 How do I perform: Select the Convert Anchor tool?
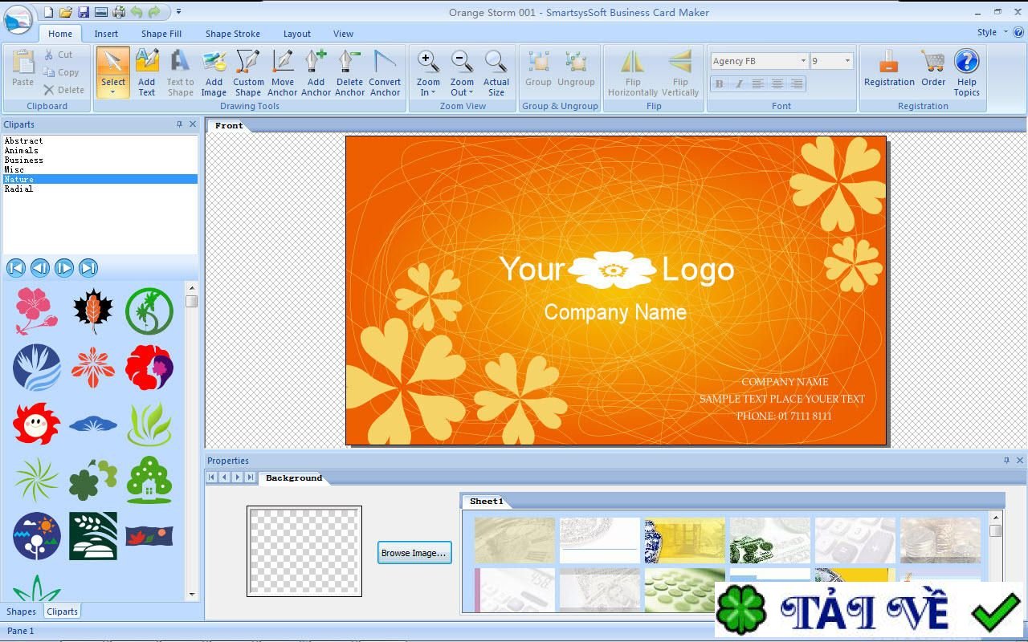tap(385, 71)
